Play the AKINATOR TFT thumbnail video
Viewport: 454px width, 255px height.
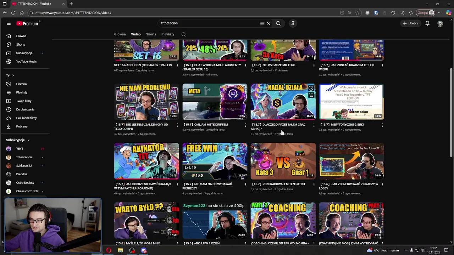146,161
